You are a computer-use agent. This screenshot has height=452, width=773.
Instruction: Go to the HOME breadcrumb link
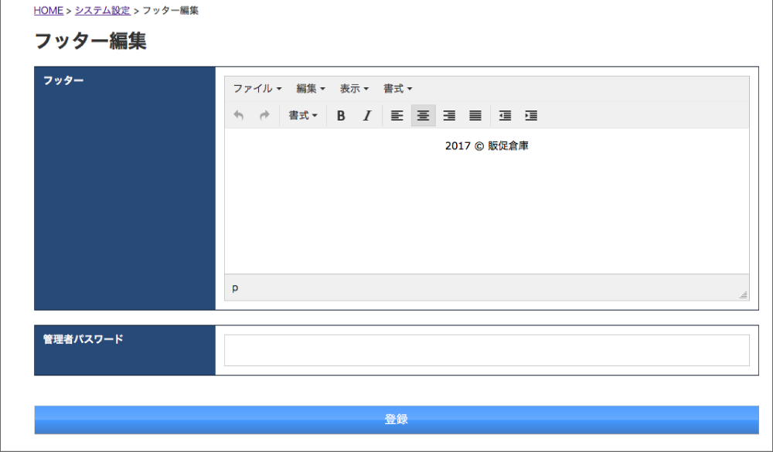click(x=48, y=10)
